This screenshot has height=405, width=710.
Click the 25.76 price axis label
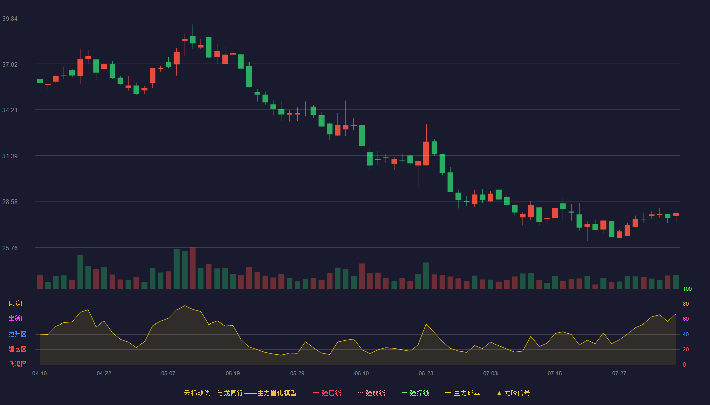coord(10,248)
